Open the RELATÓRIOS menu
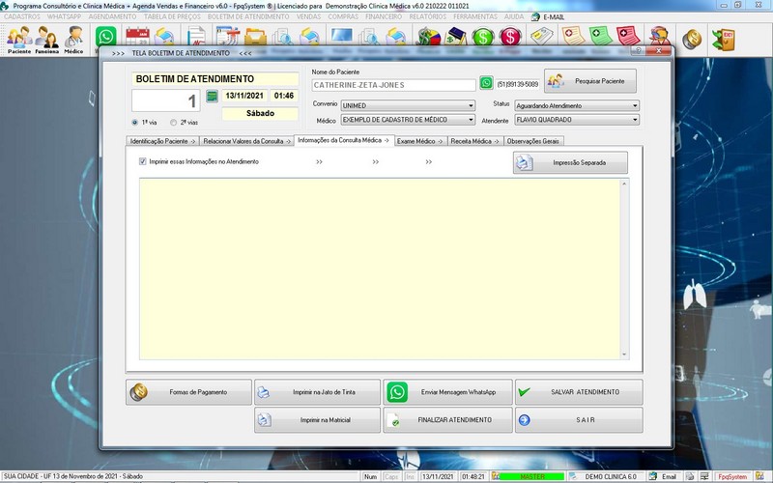 [426, 16]
